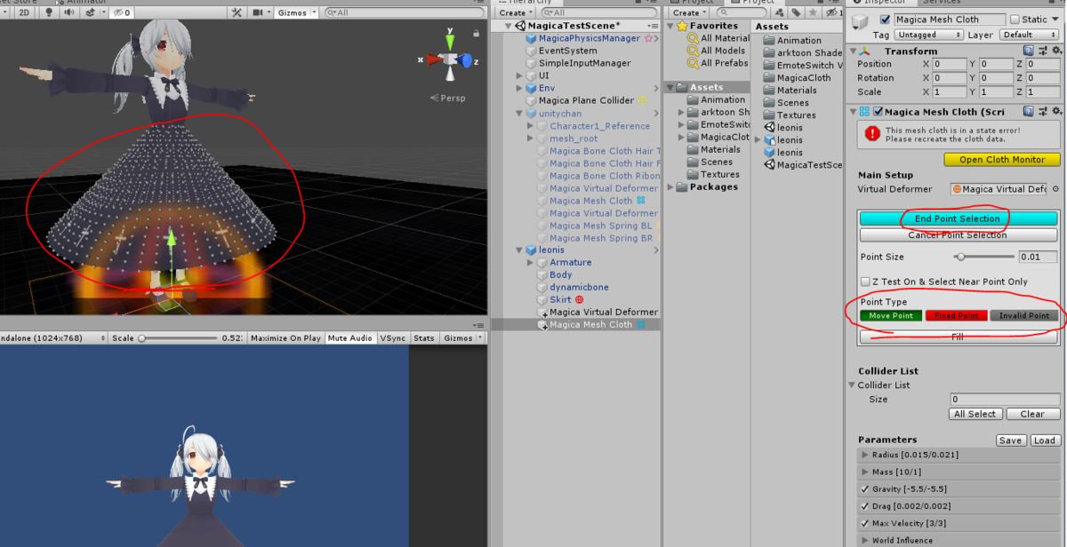Open scene camera settings icon
Viewport: 1067px width, 547px height.
pyautogui.click(x=260, y=12)
